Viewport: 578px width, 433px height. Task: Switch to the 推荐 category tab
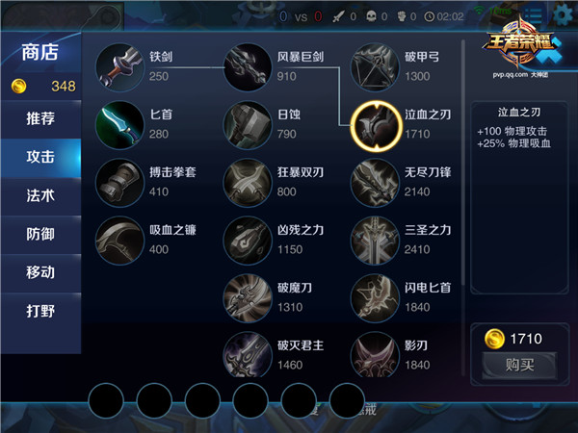point(40,118)
